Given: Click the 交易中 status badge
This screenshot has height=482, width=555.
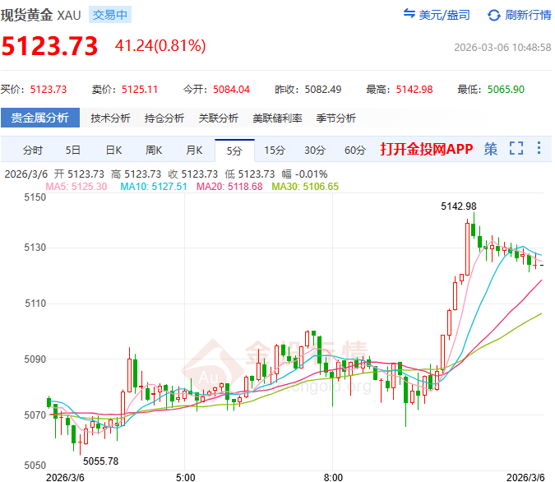Looking at the screenshot, I should click(110, 15).
